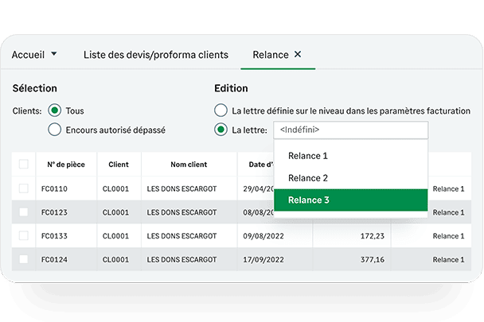Open the <Indéfini> letter combo box

350,130
